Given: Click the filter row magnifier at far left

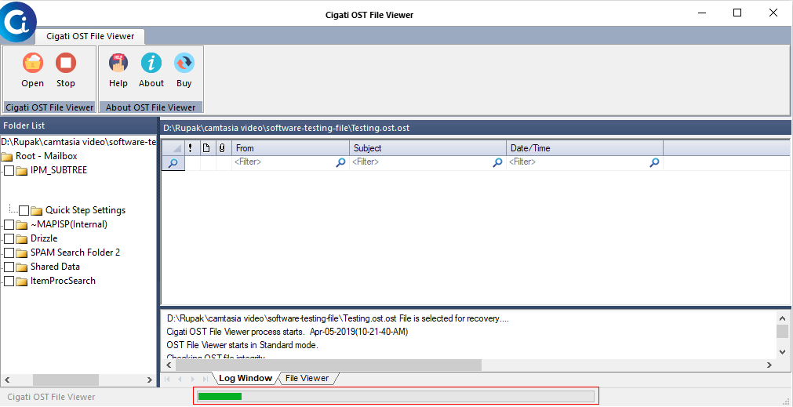Looking at the screenshot, I should 173,163.
